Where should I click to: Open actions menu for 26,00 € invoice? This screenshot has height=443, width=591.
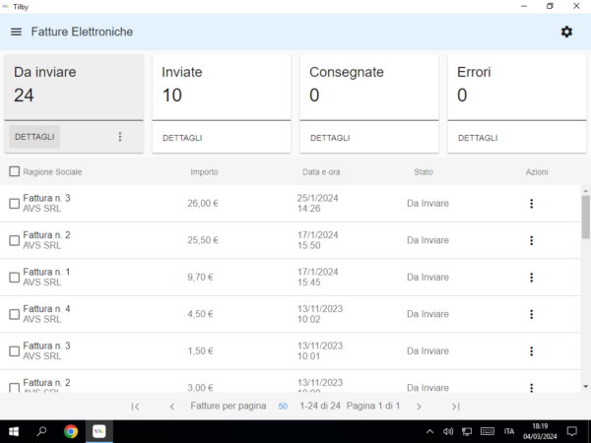point(531,204)
